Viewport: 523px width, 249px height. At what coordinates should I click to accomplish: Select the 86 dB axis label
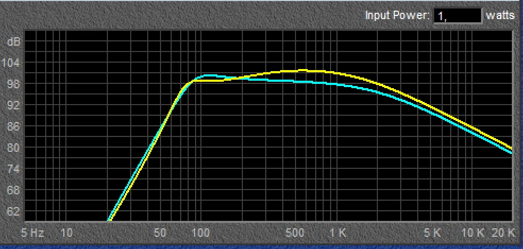13,126
